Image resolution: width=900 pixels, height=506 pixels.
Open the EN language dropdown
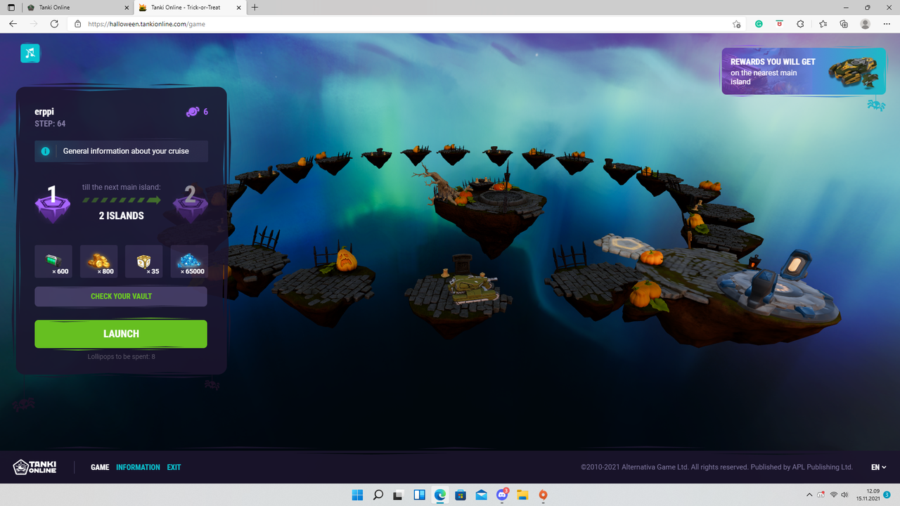point(878,467)
